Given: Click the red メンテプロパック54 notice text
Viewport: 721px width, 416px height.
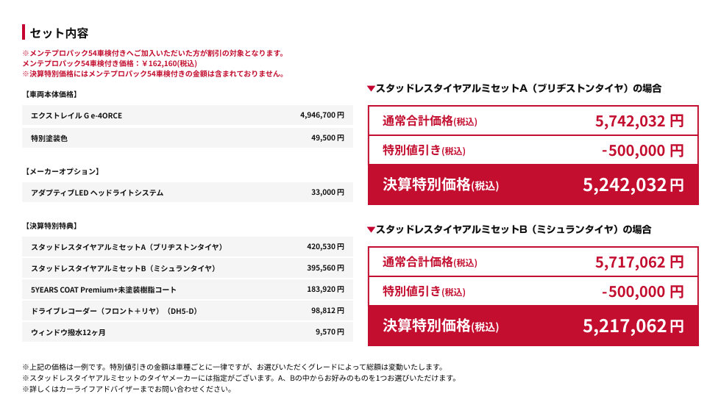Looking at the screenshot, I should (153, 53).
